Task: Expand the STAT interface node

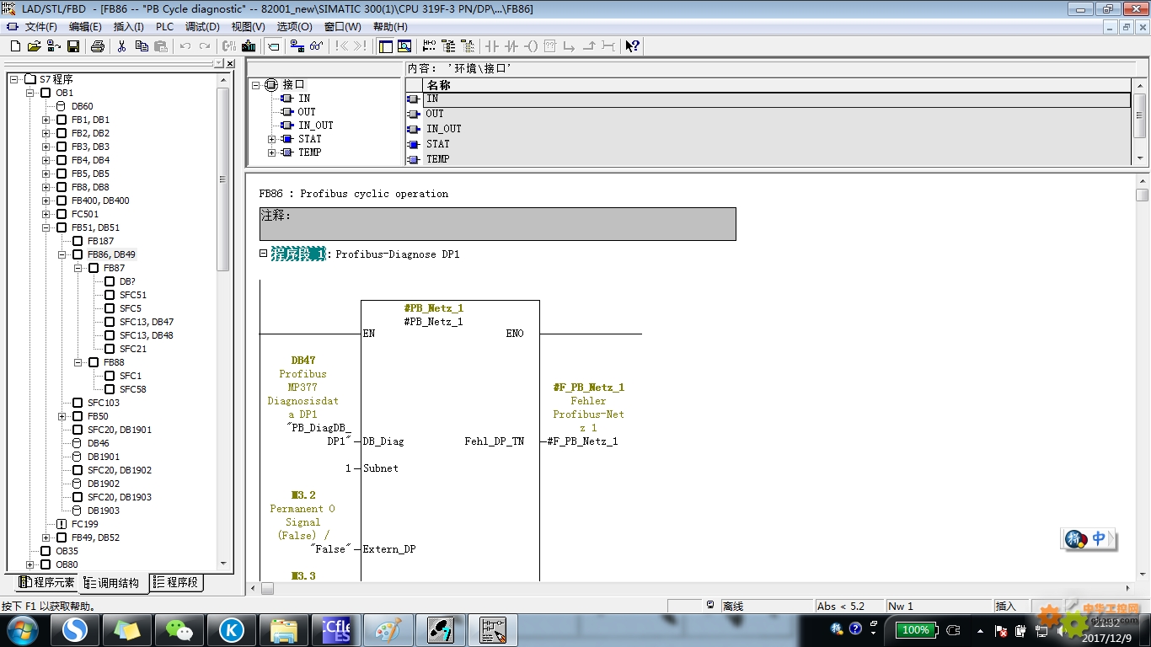Action: [271, 139]
